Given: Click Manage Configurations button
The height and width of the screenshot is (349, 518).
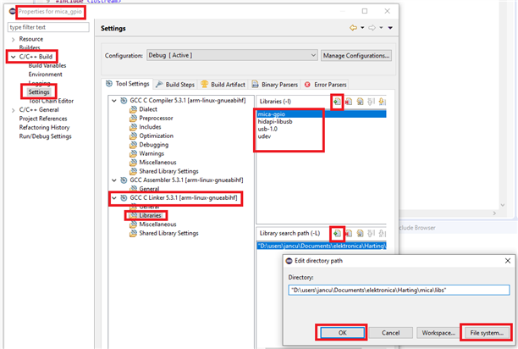Looking at the screenshot, I should click(x=356, y=56).
